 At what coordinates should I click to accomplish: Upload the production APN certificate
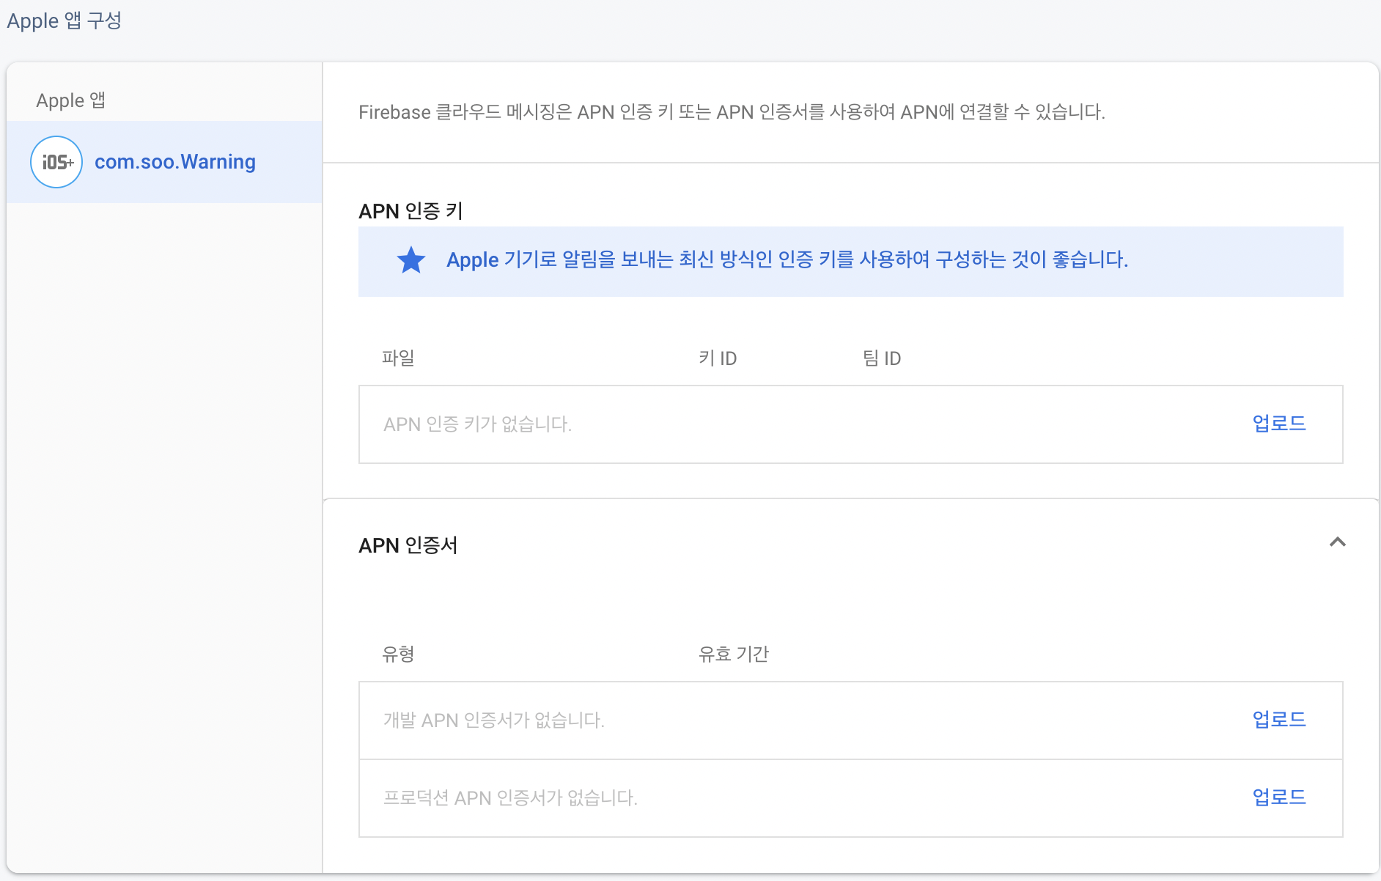click(x=1279, y=797)
